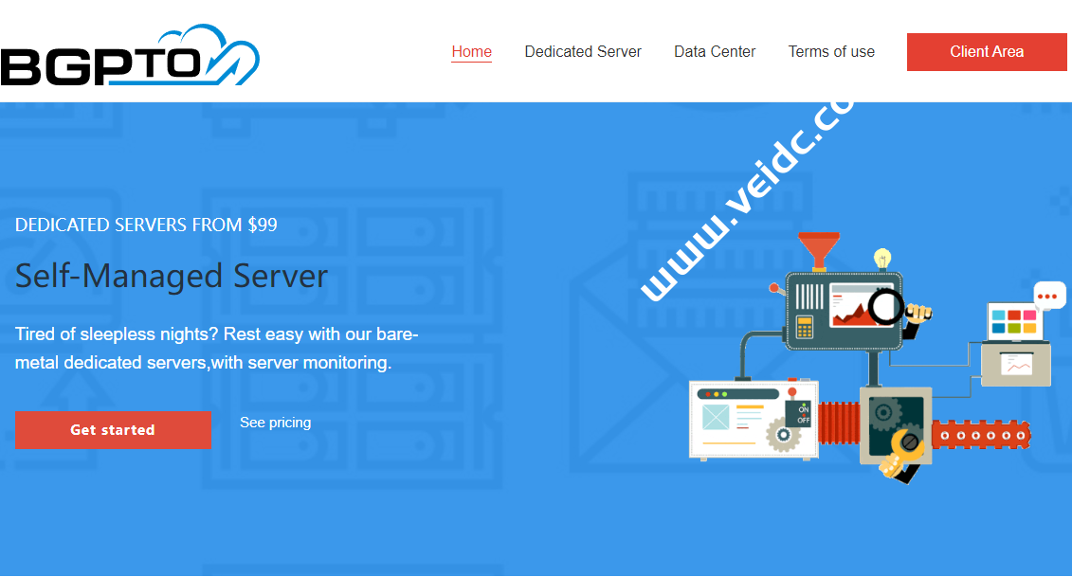1072x577 pixels.
Task: Go to Dedicated Server page
Action: [583, 51]
